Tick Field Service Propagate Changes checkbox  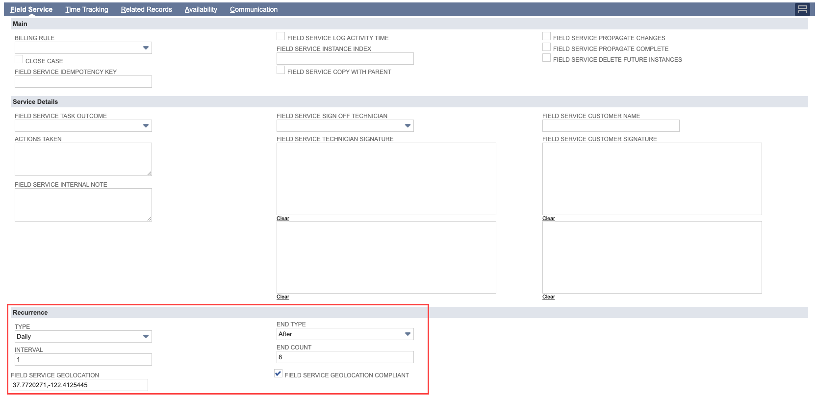547,36
